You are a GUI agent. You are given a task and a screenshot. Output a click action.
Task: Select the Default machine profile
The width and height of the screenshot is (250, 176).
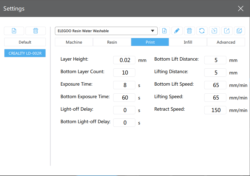point(25,42)
